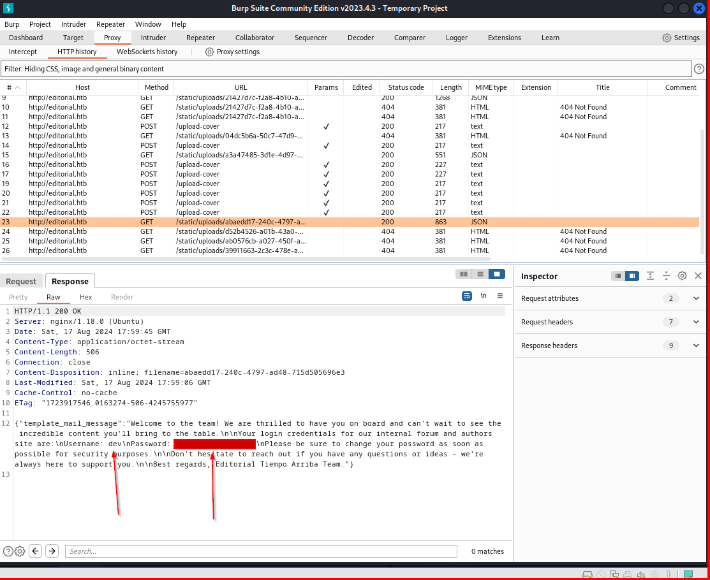This screenshot has width=710, height=580.
Task: Sort history by MIME type column
Action: [x=491, y=87]
